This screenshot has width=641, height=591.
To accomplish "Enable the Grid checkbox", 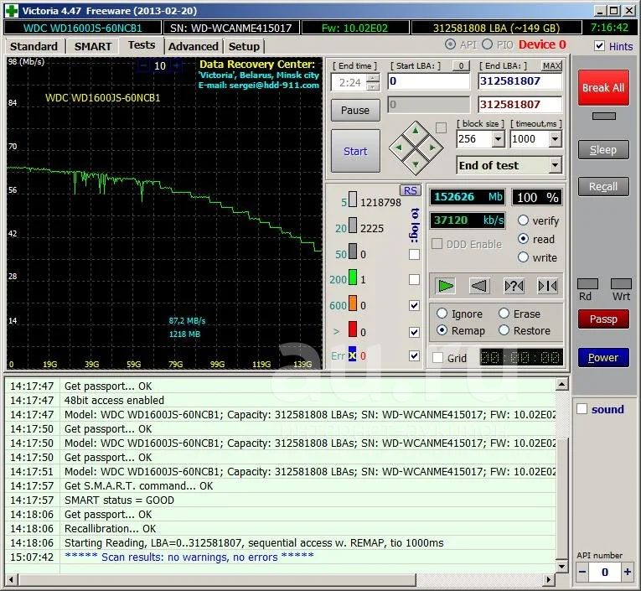I will (x=438, y=358).
